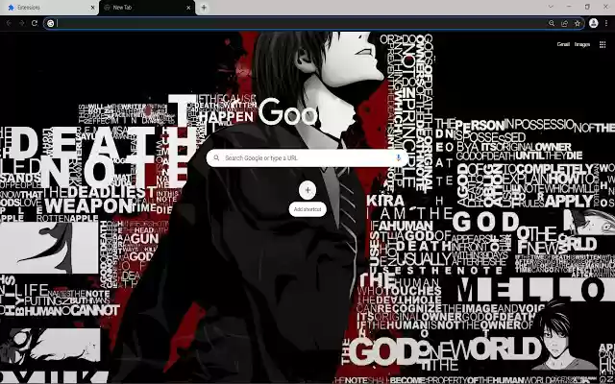
Task: Click the Google search box
Action: click(307, 157)
